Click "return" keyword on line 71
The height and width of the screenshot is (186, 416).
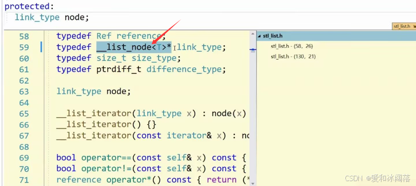pos(221,180)
